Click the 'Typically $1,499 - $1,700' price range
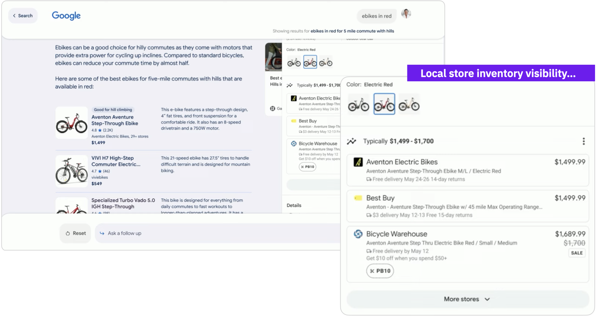This screenshot has height=317, width=597. (398, 141)
